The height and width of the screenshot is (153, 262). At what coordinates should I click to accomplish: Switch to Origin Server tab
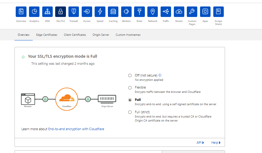point(101,35)
